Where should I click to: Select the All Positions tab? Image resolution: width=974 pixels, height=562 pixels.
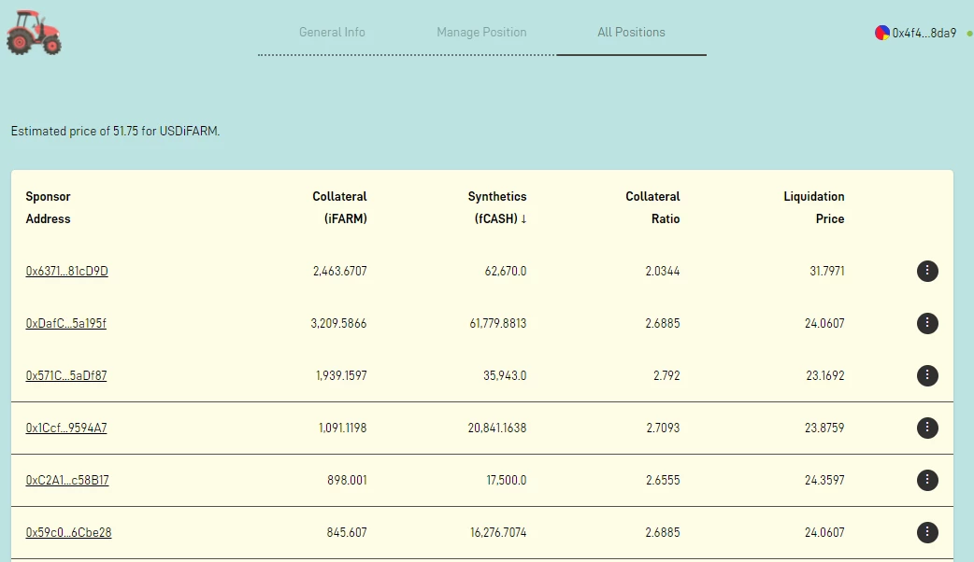[x=631, y=33]
